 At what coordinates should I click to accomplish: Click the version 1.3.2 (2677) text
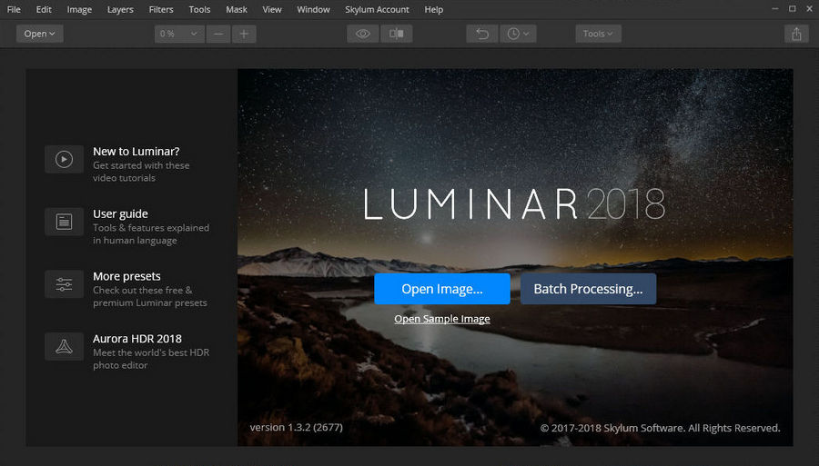click(296, 428)
